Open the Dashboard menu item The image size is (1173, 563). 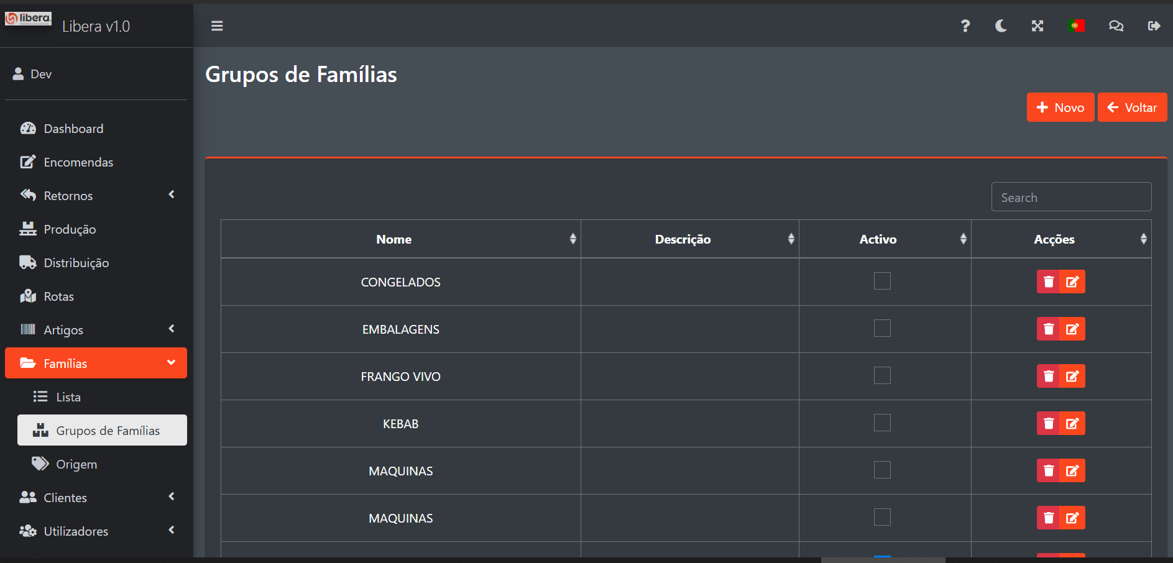(x=73, y=129)
